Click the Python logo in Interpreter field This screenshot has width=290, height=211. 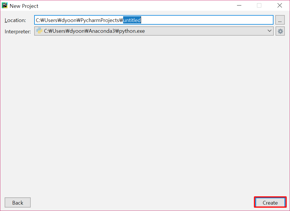(x=39, y=31)
